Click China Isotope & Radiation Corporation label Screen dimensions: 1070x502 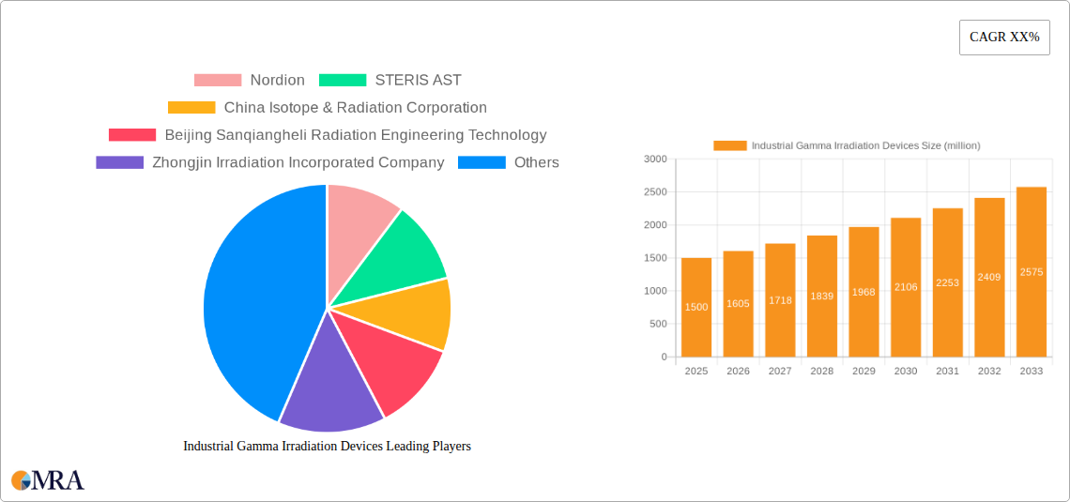pos(356,108)
